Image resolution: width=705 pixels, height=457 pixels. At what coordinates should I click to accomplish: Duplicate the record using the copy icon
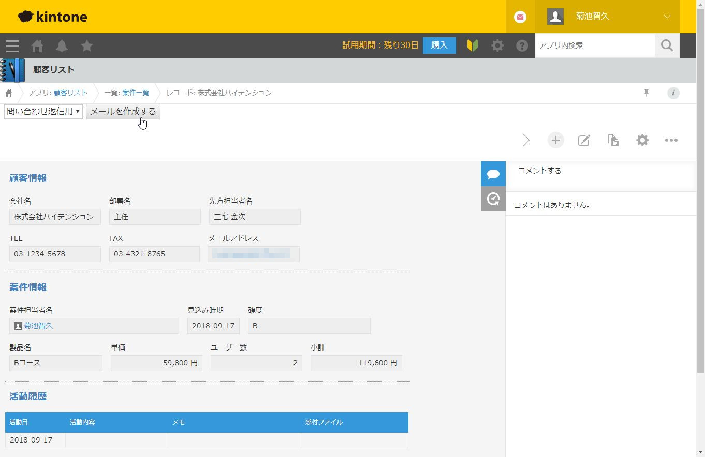(x=613, y=140)
